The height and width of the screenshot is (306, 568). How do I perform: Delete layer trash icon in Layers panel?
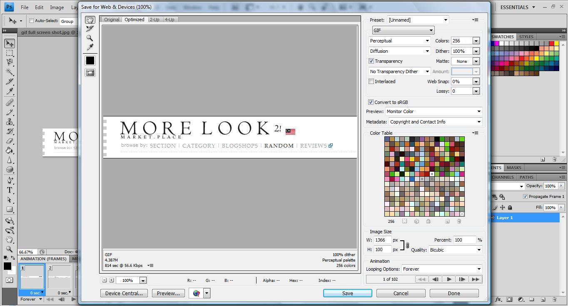click(x=554, y=299)
